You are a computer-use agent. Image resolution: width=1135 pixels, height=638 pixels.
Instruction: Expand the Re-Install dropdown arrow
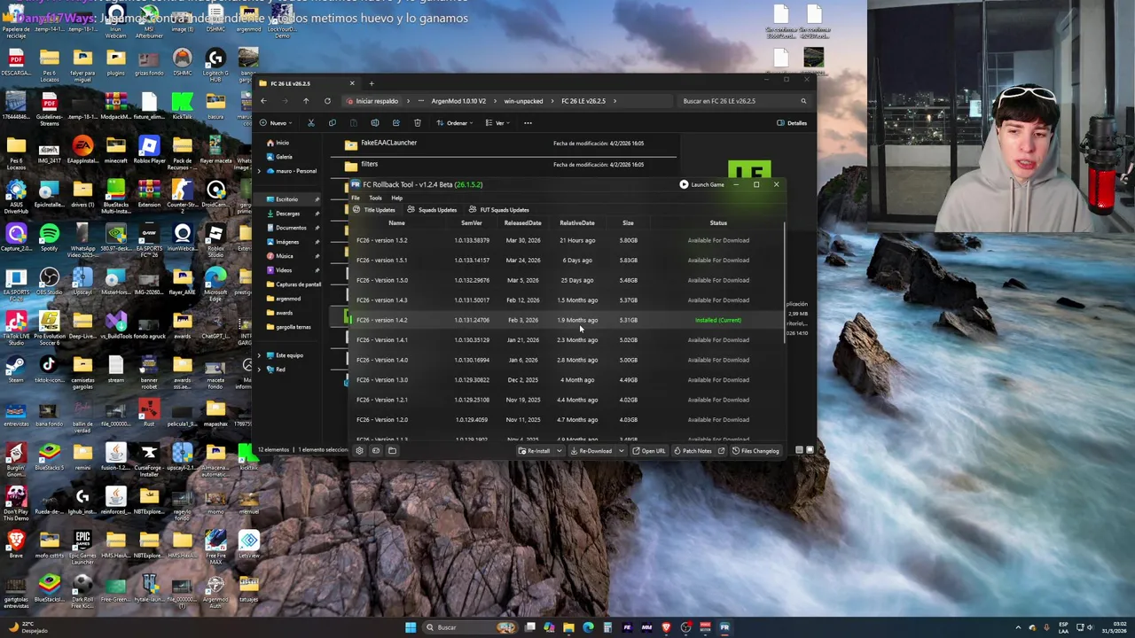coord(560,450)
